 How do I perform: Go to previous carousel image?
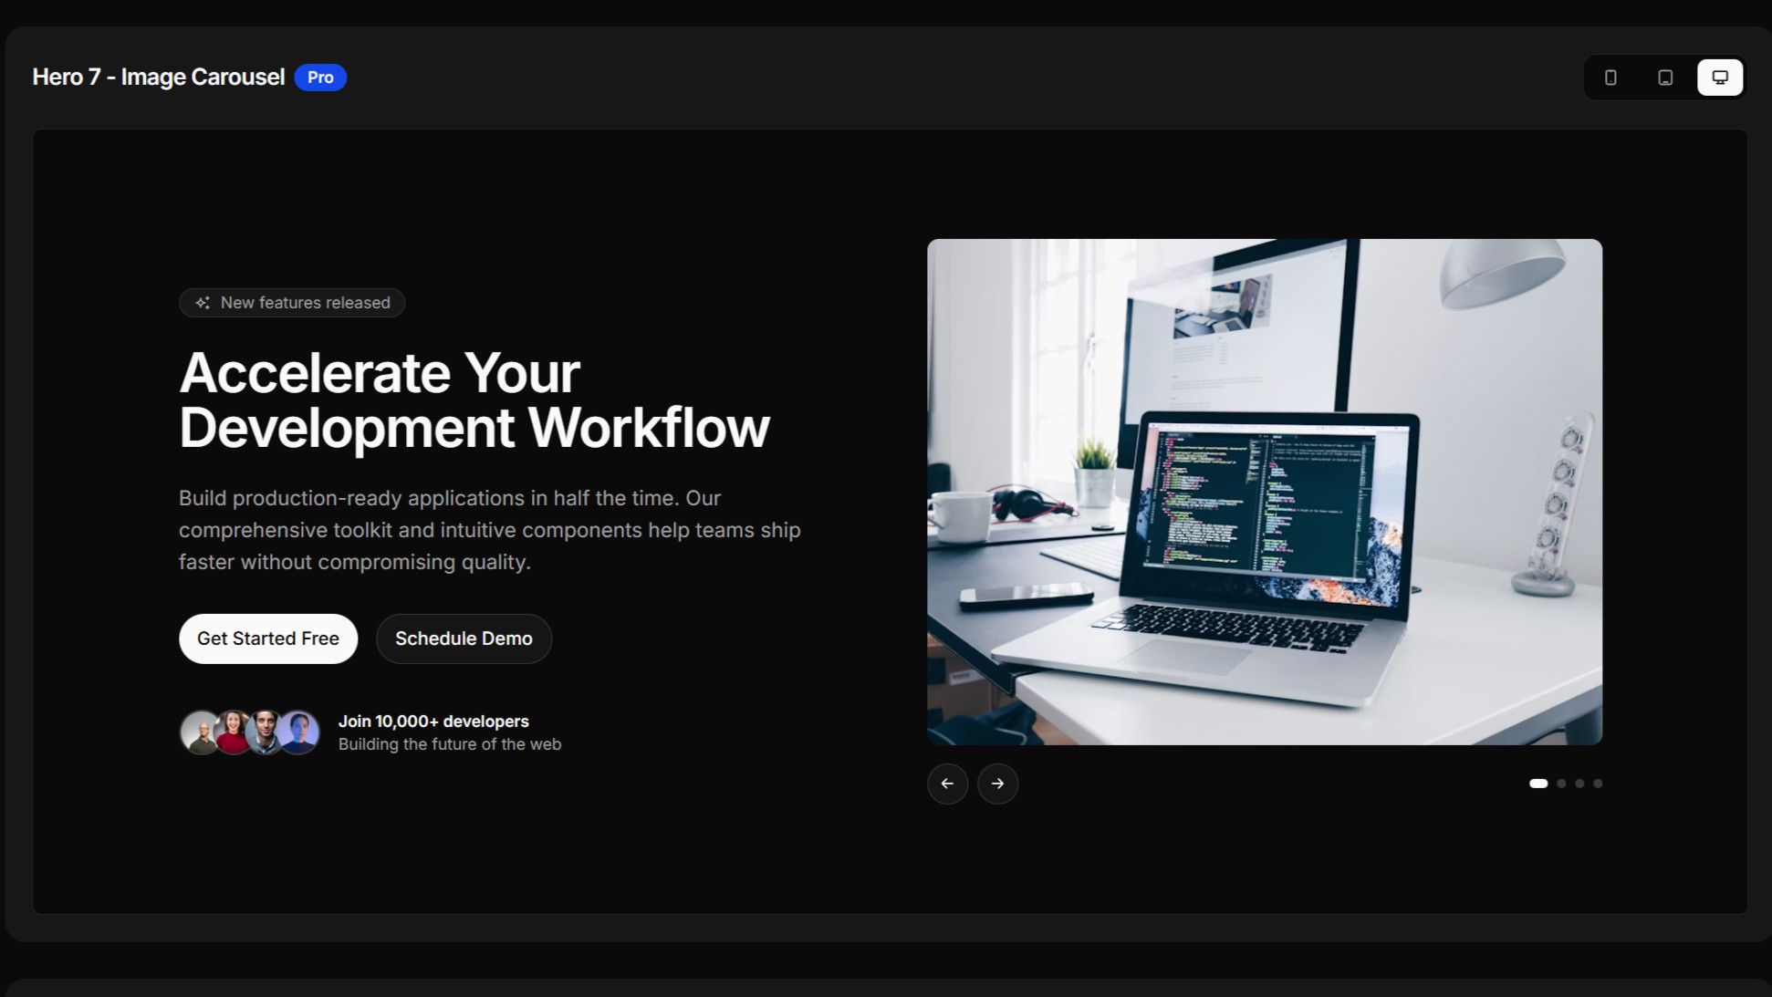point(947,784)
